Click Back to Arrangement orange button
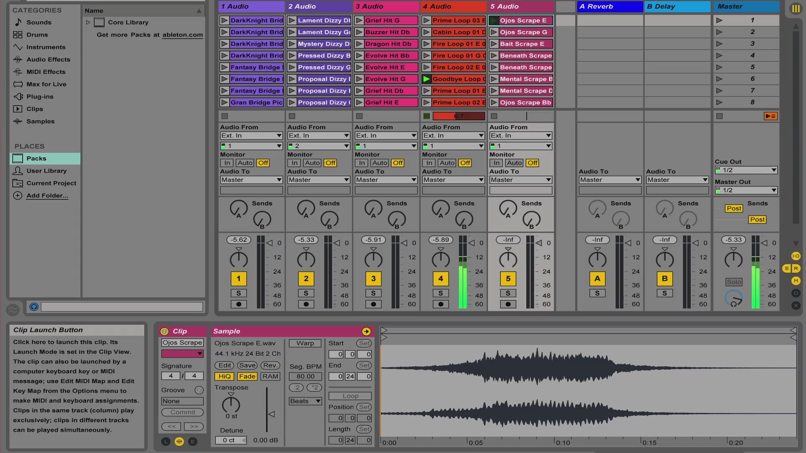This screenshot has height=453, width=806. pos(771,116)
